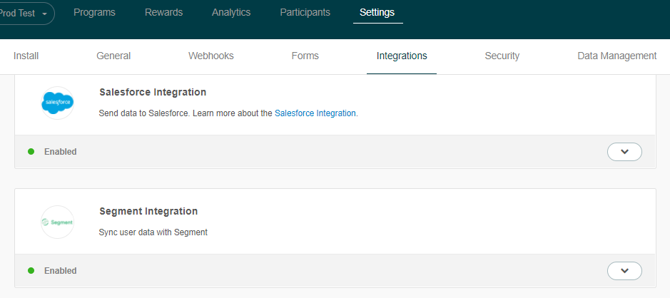
Task: Click Enabled text in Salesforce card
Action: [x=61, y=152]
